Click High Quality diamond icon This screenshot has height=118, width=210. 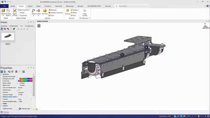coord(85,10)
